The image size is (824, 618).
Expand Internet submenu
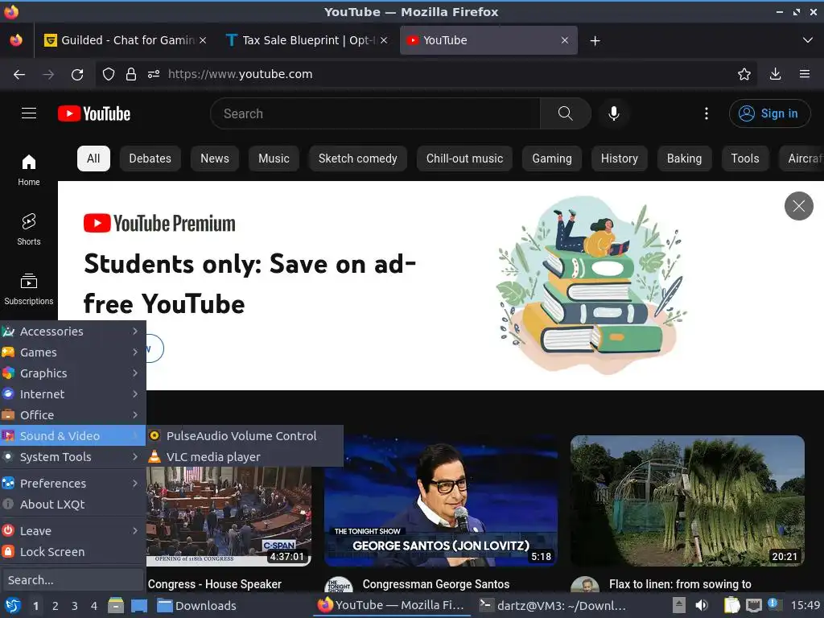click(73, 394)
